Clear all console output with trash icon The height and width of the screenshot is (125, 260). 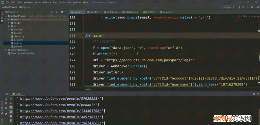11,120
